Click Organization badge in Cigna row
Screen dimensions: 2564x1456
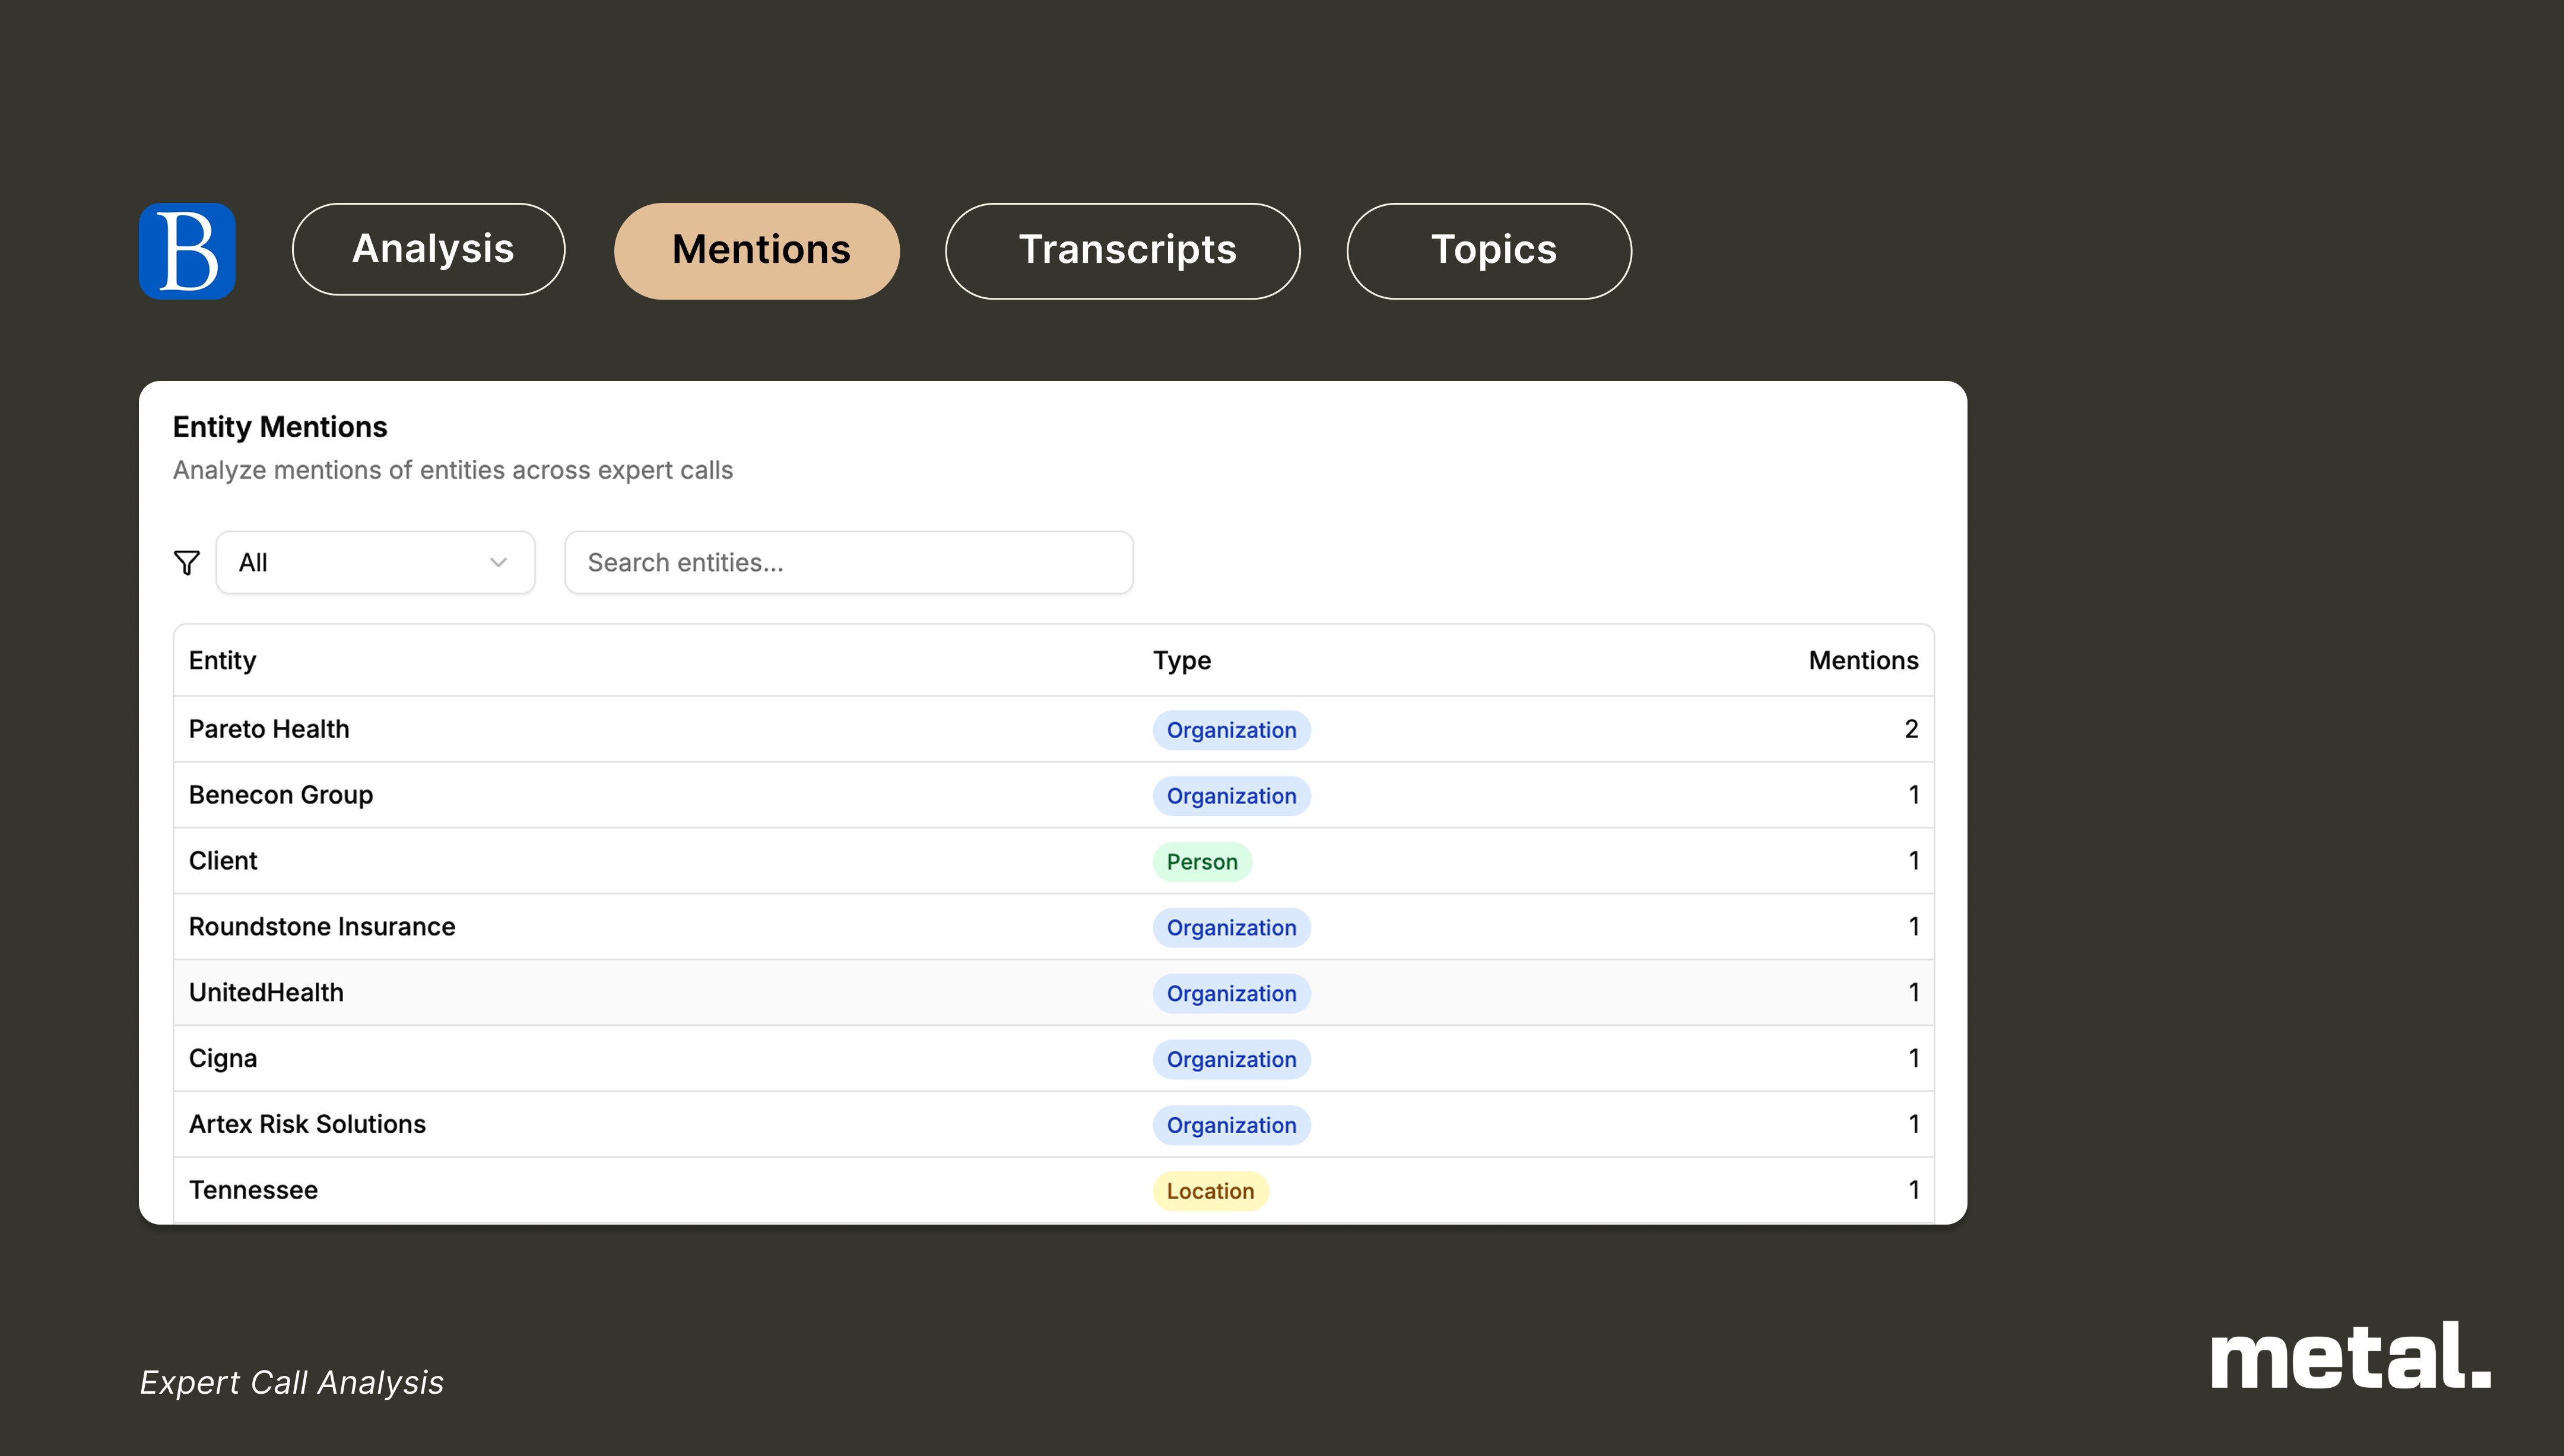click(x=1231, y=1060)
